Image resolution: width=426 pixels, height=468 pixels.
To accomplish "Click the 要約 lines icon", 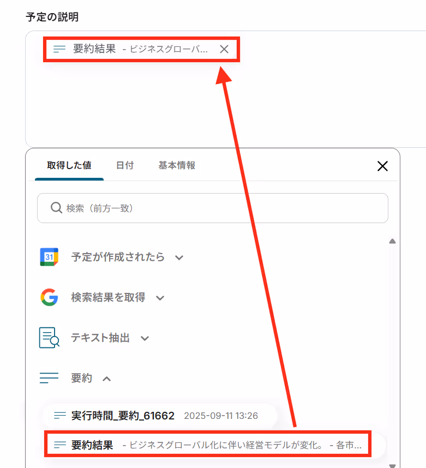I will tap(49, 378).
